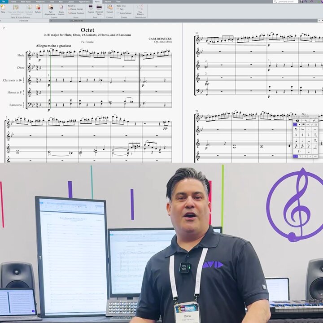This screenshot has height=323, width=323.
Task: Switch to the Layout ribbon tab
Action: (71, 2)
